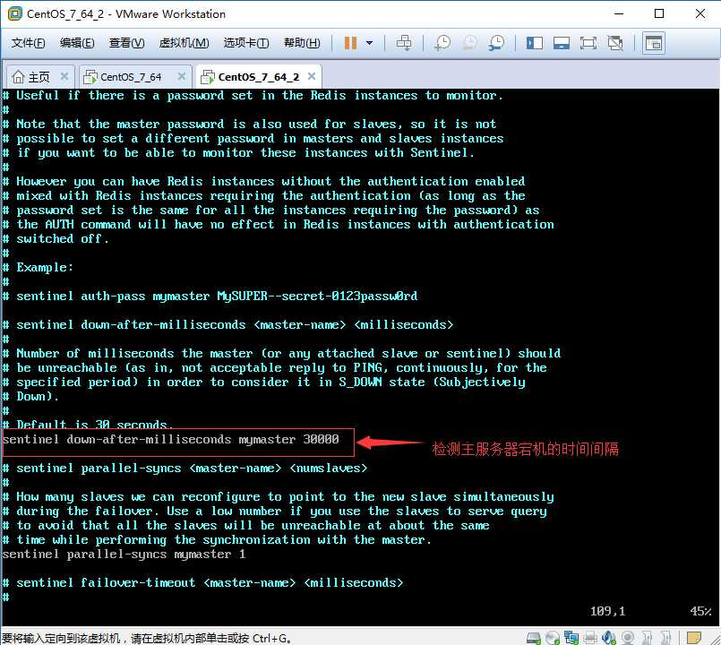Screen dimensions: 721x645
Task: Close the 主页 tab
Action: click(x=64, y=76)
